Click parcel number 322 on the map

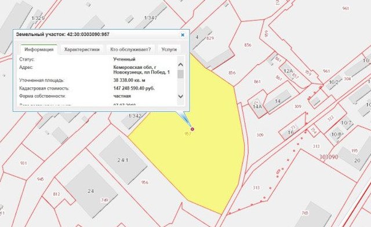pos(331,118)
